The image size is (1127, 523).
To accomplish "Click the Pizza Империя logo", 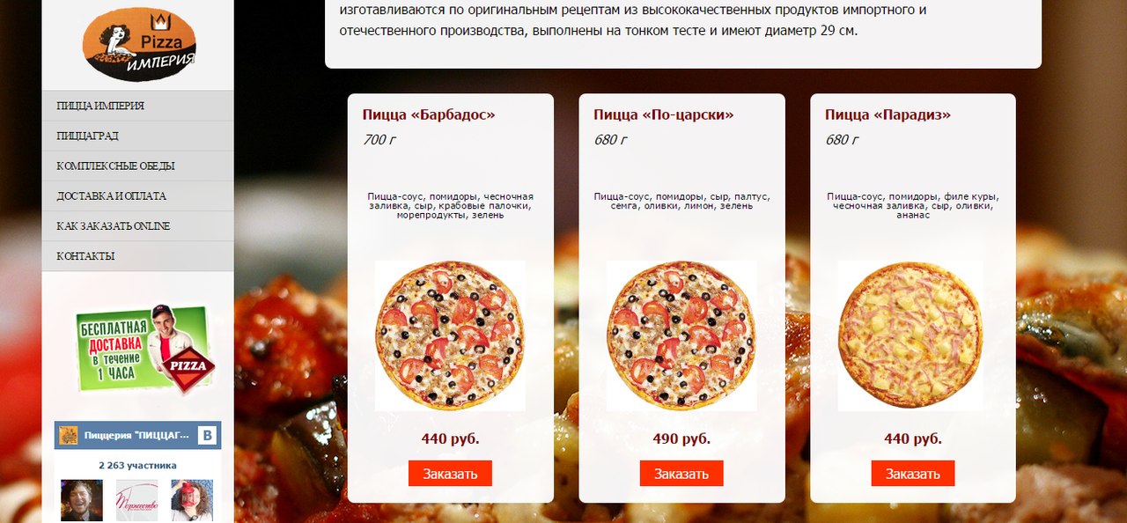I will click(139, 44).
